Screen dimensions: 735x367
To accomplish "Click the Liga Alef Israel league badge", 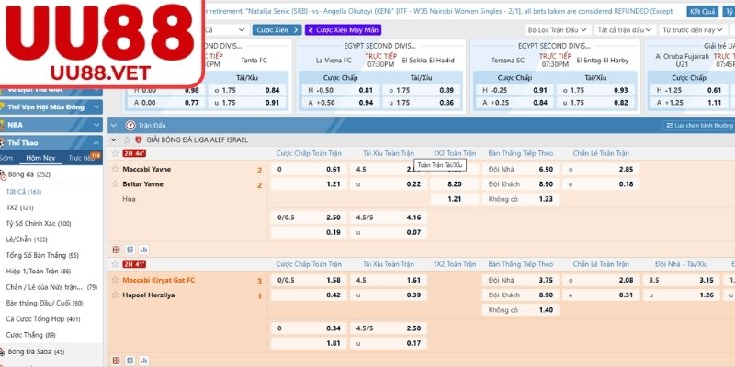I will point(139,139).
